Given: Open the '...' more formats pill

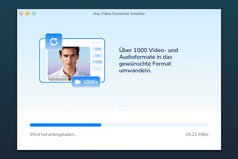Looking at the screenshot, I should tap(97, 69).
